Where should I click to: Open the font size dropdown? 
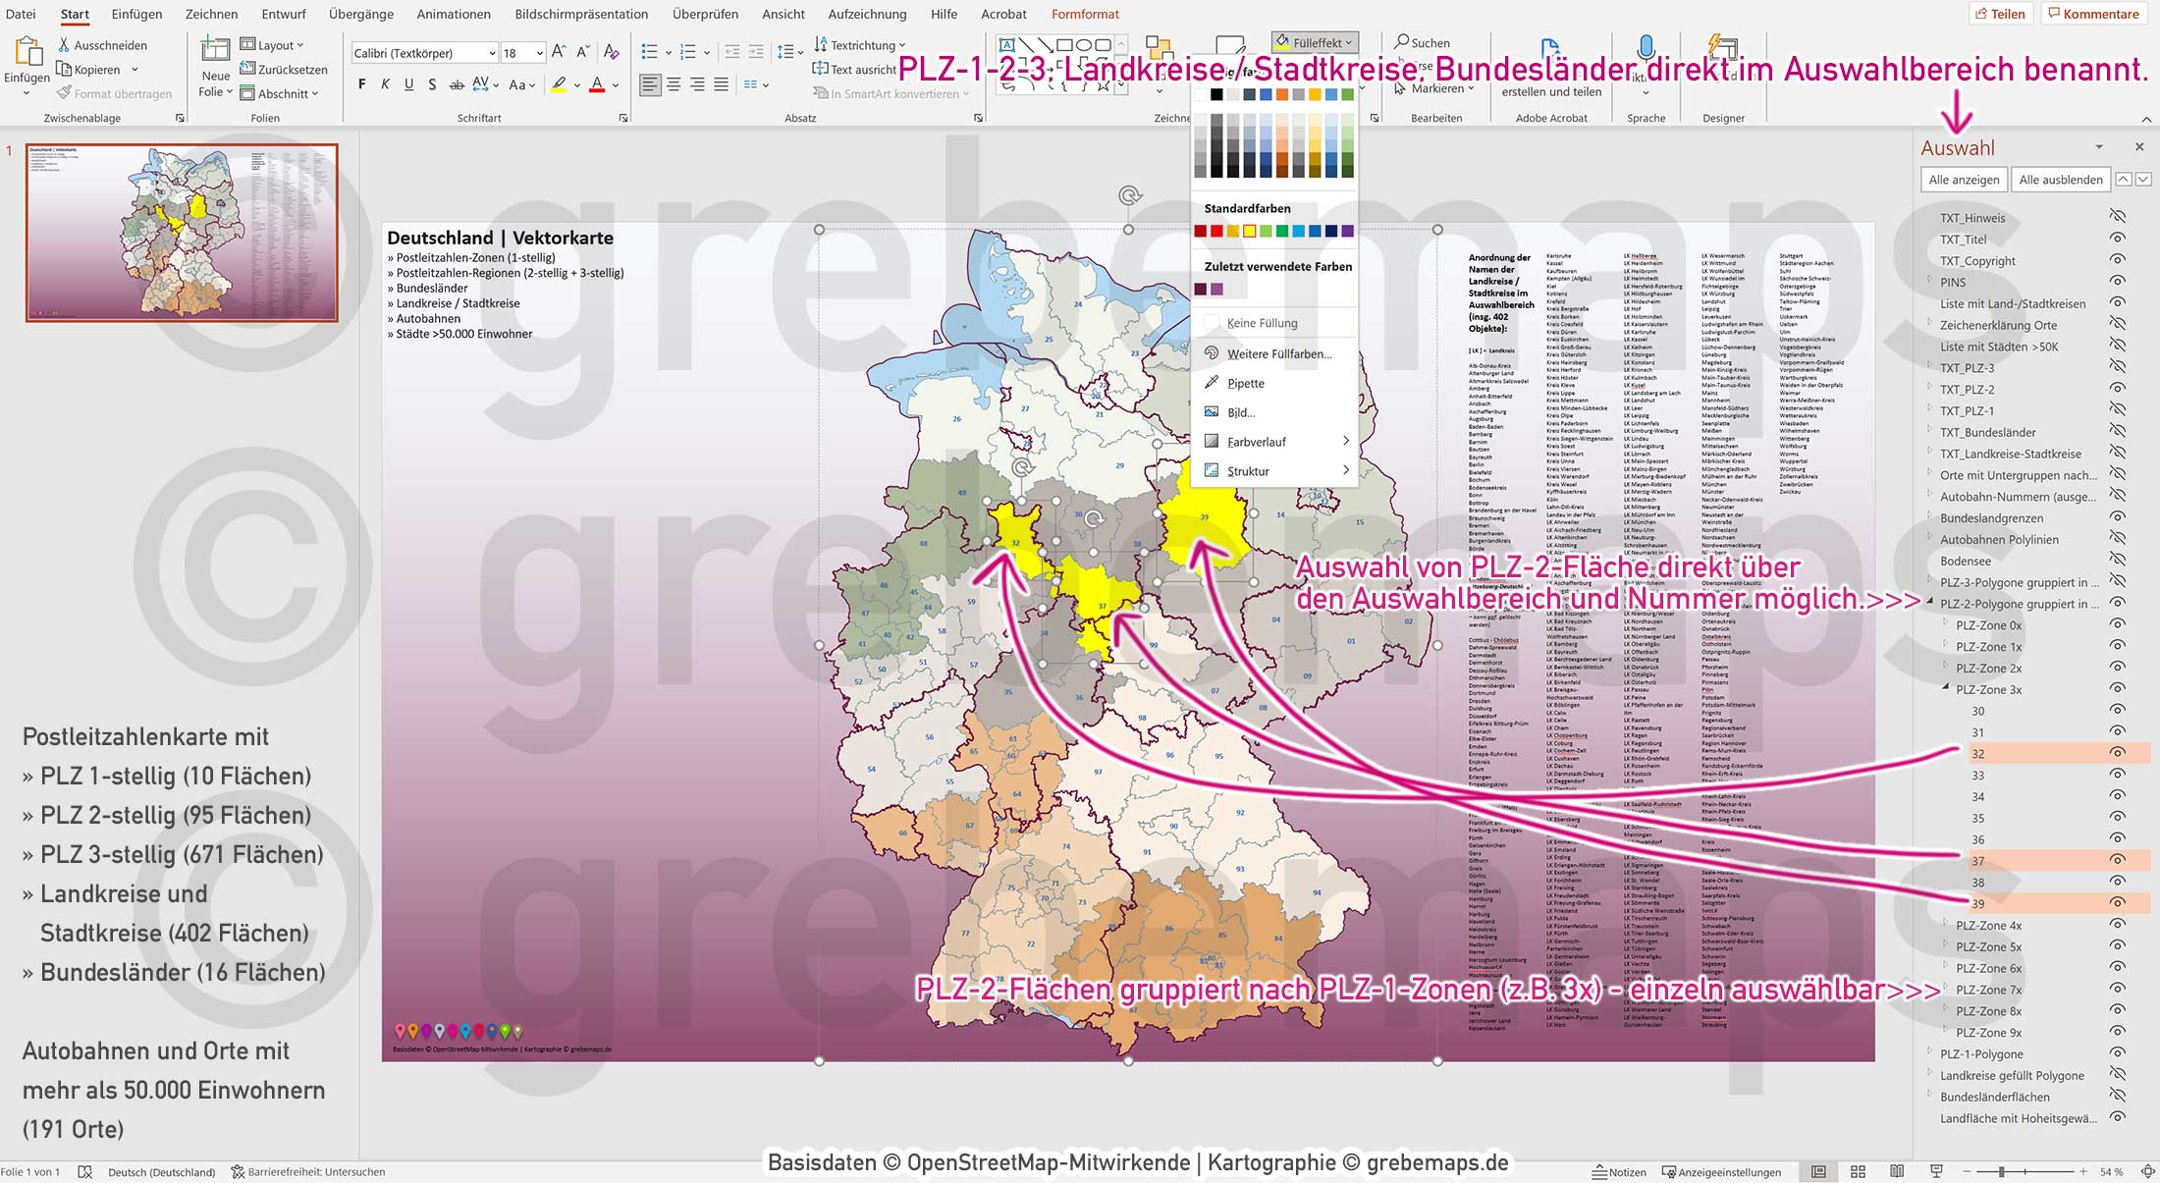click(x=538, y=52)
